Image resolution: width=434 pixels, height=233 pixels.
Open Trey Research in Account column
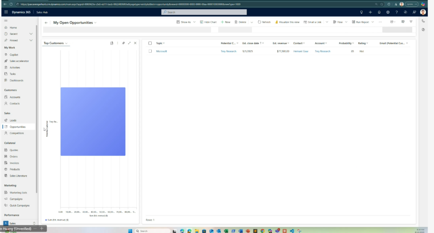[x=323, y=51]
